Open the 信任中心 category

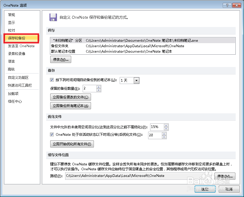(x=15, y=102)
